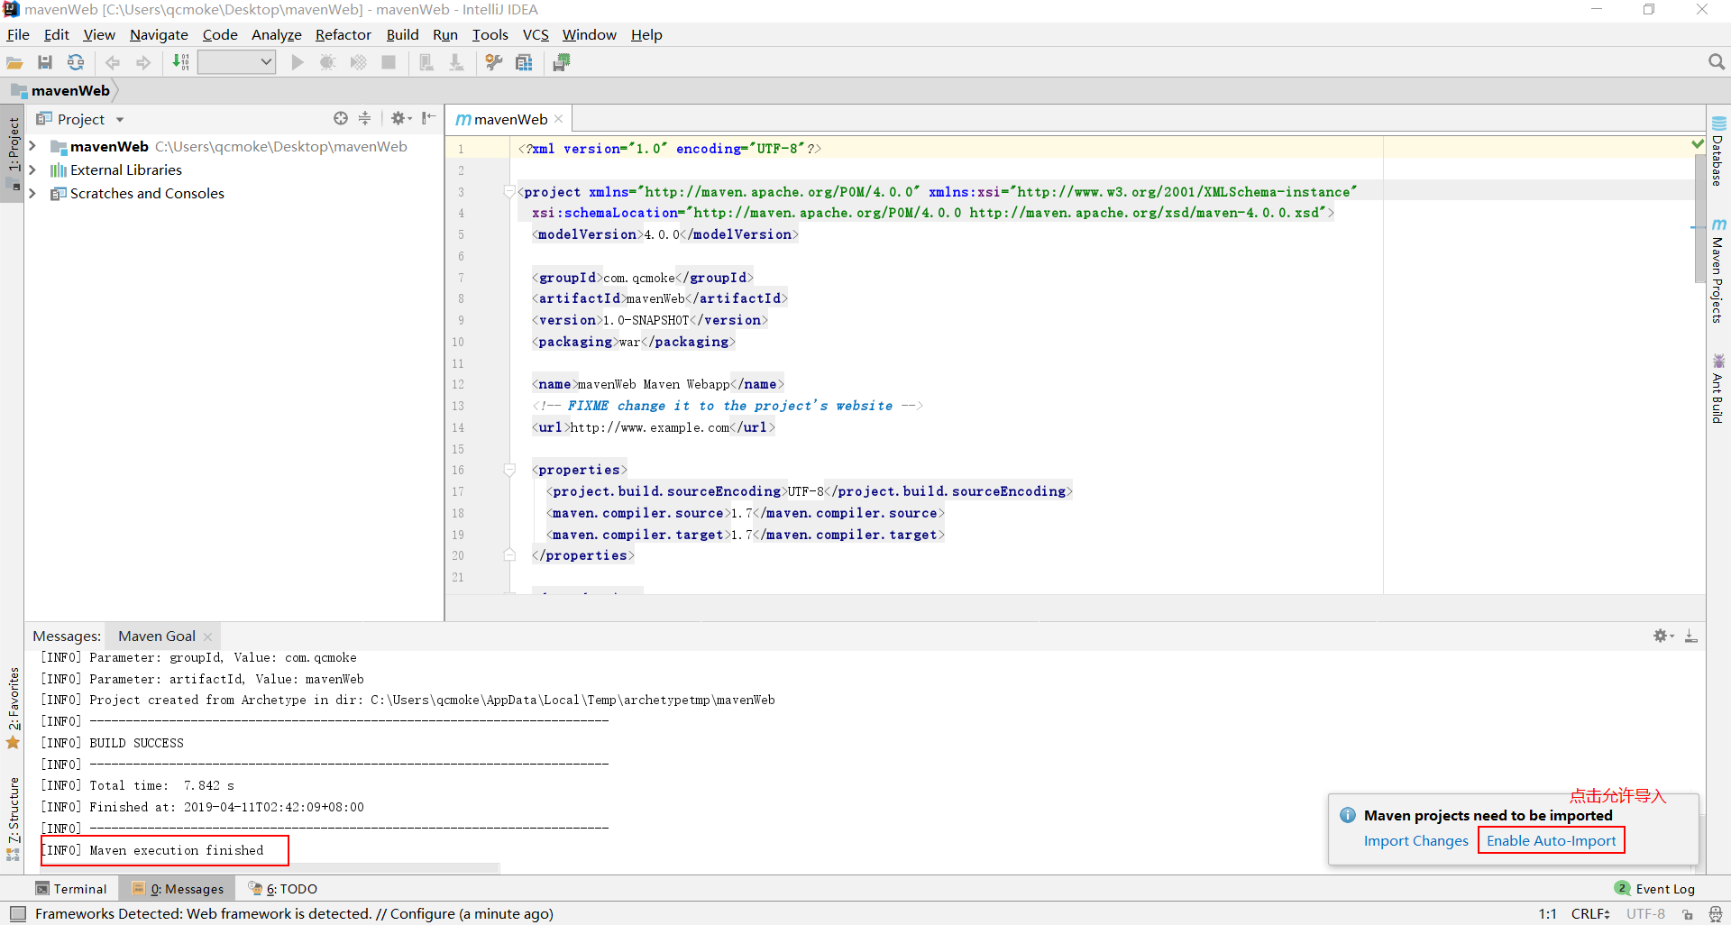This screenshot has height=925, width=1731.
Task: Toggle the Ant Build tool window
Action: [x=1718, y=389]
